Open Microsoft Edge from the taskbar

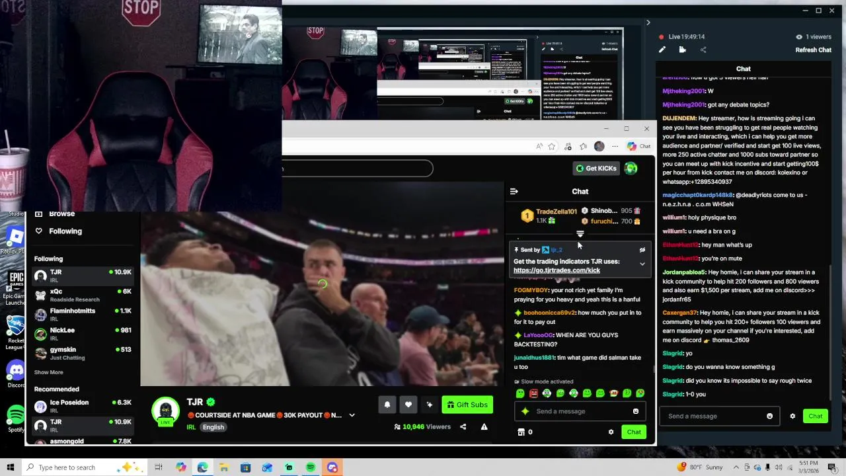point(202,467)
